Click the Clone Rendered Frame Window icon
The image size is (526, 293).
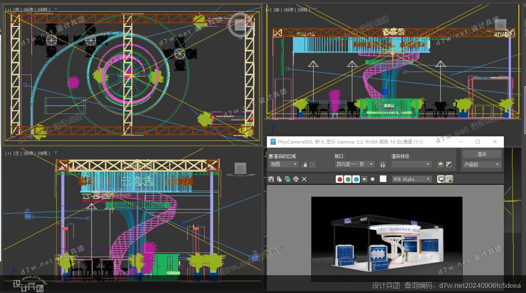coord(288,179)
